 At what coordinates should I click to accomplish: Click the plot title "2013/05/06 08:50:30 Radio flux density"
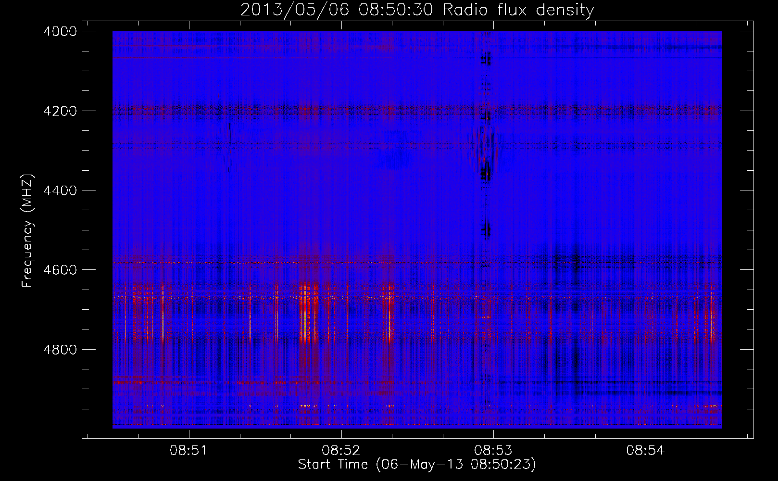coord(417,10)
